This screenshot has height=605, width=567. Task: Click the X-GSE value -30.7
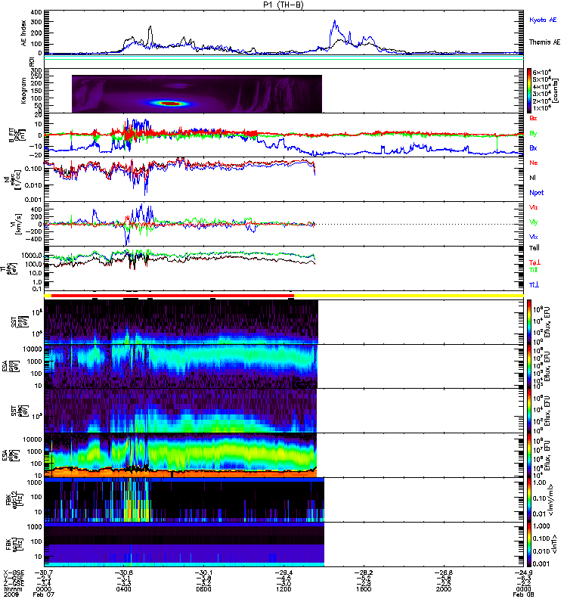tap(44, 572)
